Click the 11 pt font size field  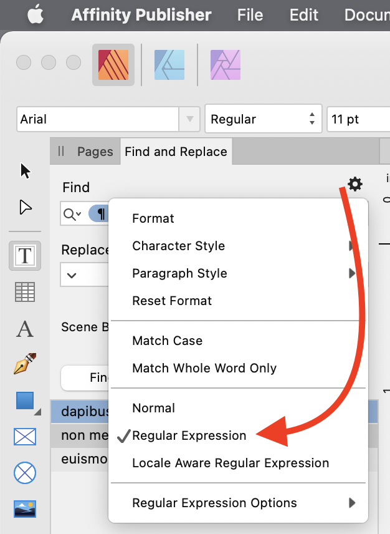coord(355,119)
